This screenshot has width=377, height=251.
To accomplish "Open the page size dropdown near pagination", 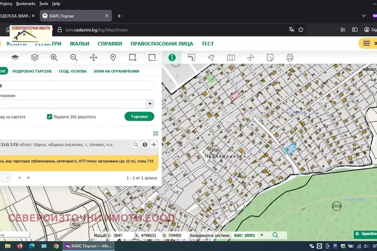I will pos(5,178).
